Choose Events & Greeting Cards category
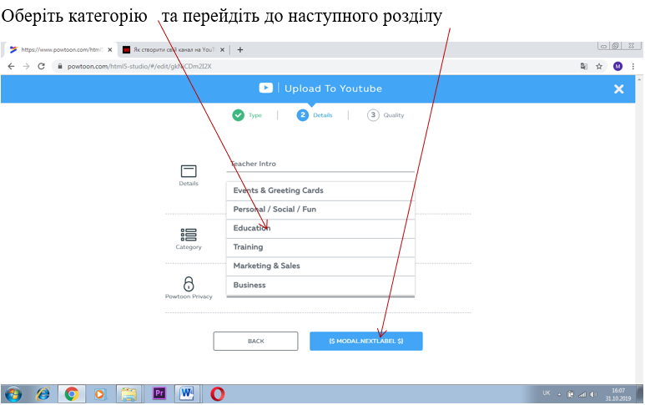The width and height of the screenshot is (645, 405). click(x=320, y=190)
